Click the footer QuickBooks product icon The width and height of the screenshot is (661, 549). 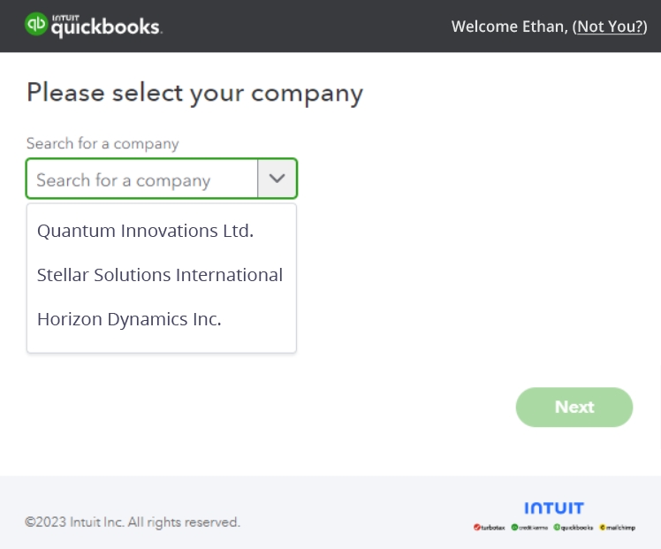pos(557,527)
